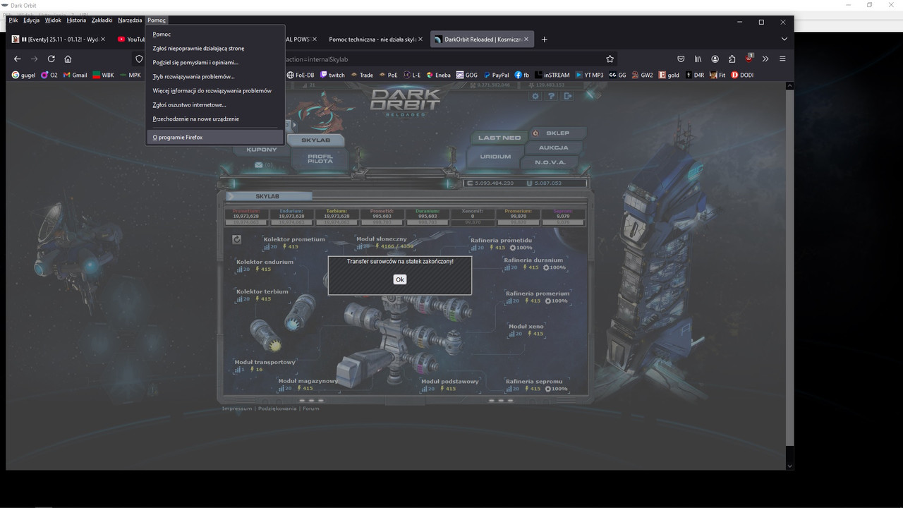Click the Skylab refresh icon
This screenshot has height=508, width=903.
point(237,239)
